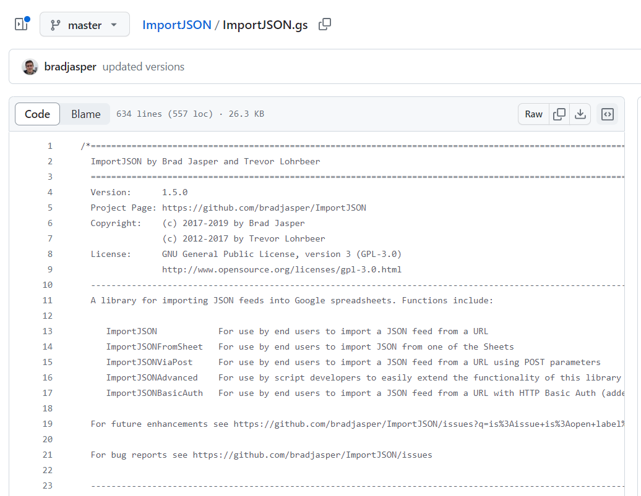Image resolution: width=641 pixels, height=496 pixels.
Task: Open the symbols panel with the code icon
Action: 607,114
